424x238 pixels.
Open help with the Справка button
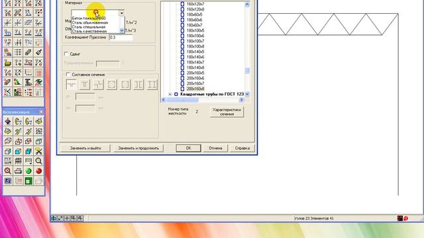point(242,148)
